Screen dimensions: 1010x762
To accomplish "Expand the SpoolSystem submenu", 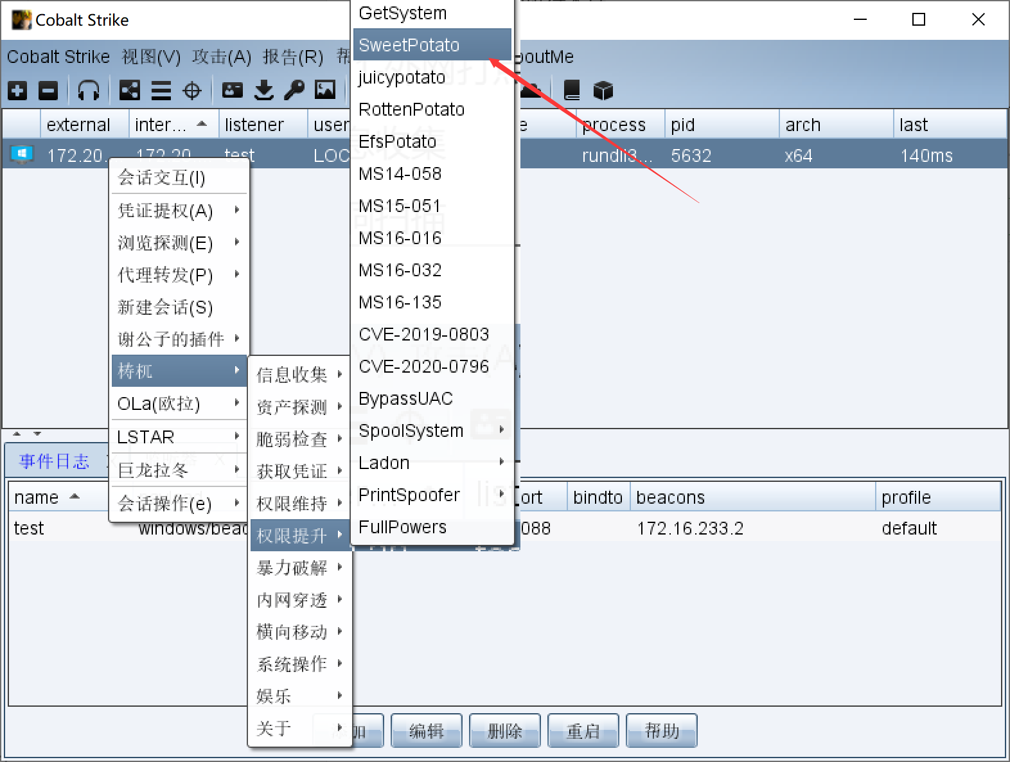I will [x=432, y=430].
